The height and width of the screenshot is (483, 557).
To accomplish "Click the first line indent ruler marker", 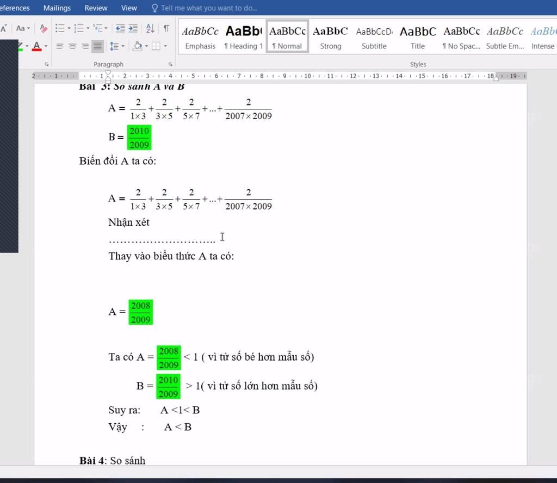I will pos(108,73).
